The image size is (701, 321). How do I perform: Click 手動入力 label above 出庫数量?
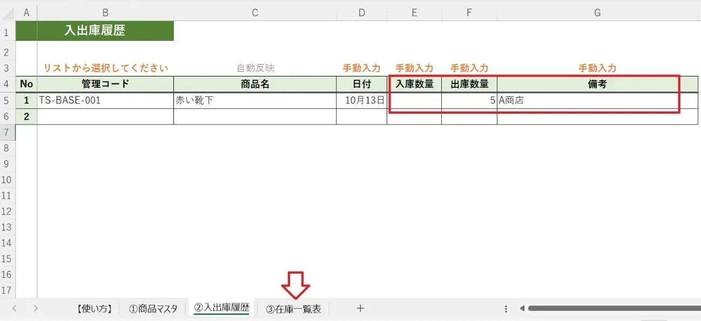click(469, 68)
